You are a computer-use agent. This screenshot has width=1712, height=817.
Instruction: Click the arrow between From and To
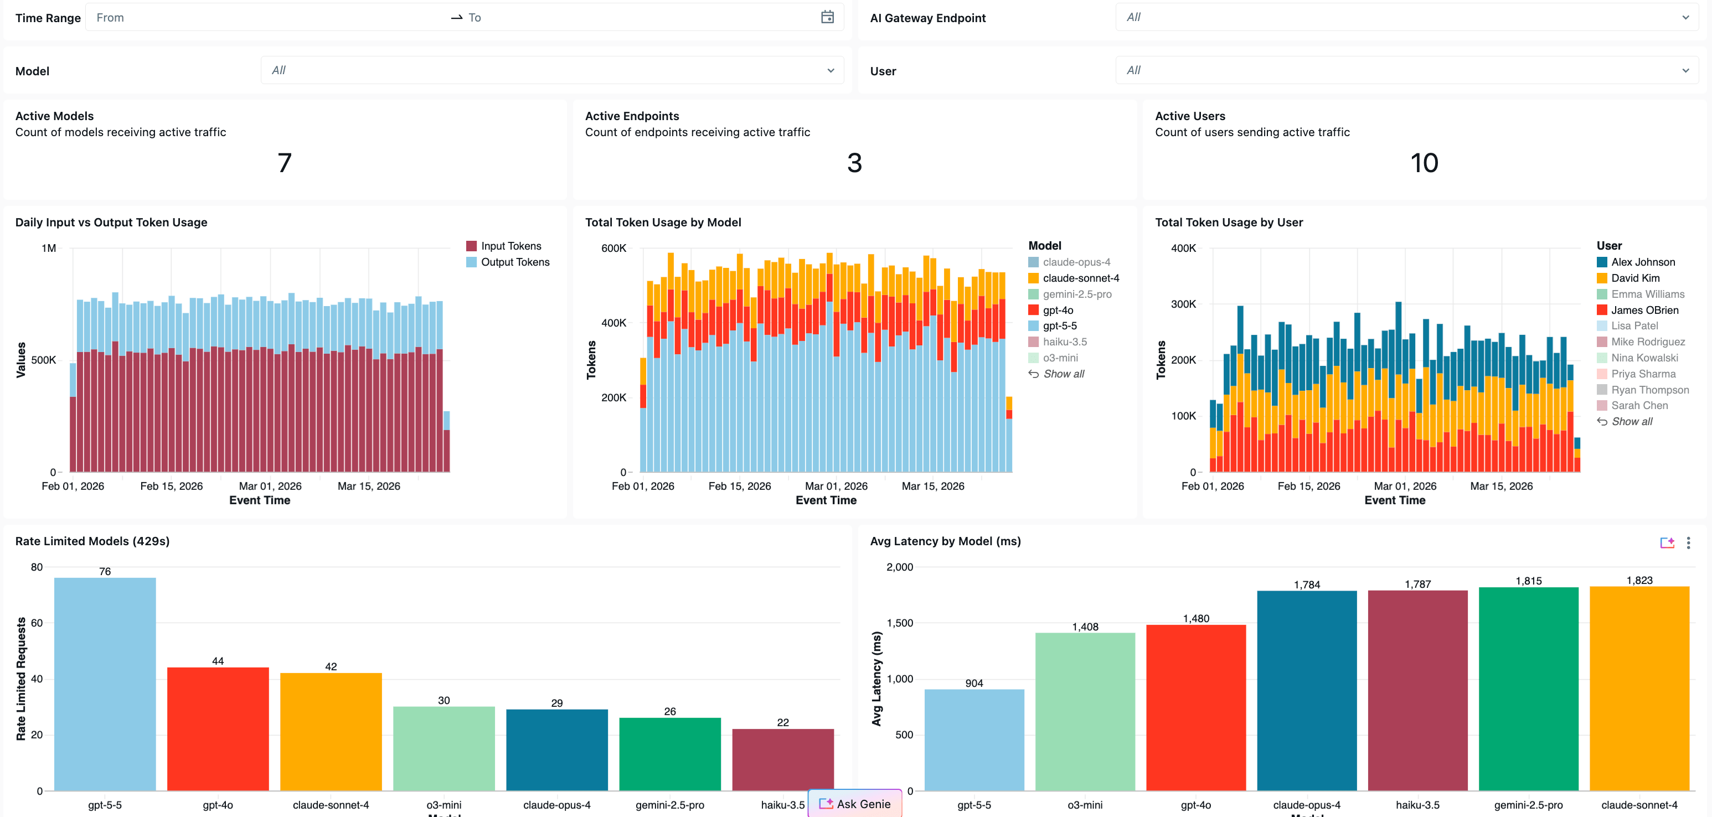click(x=457, y=18)
